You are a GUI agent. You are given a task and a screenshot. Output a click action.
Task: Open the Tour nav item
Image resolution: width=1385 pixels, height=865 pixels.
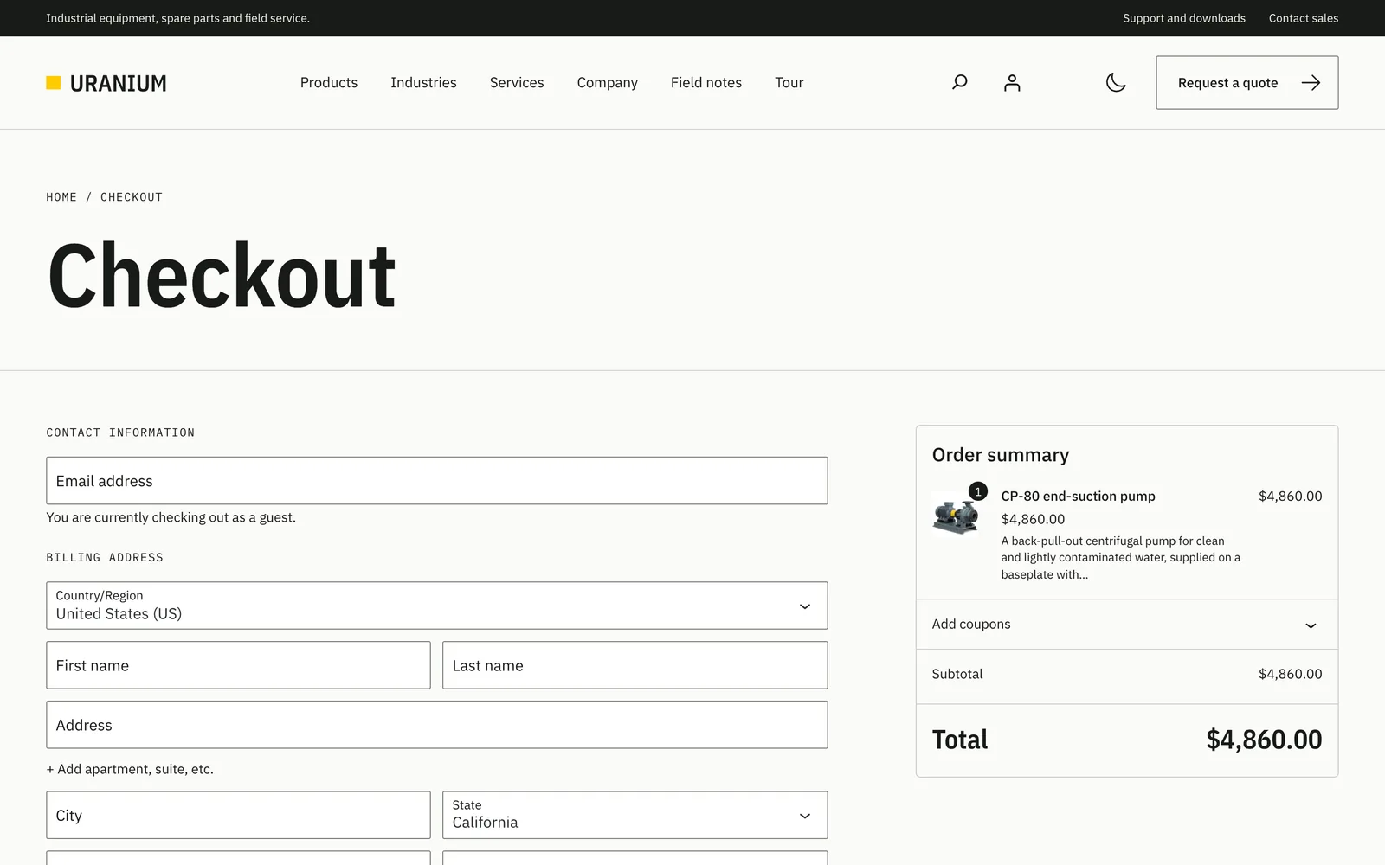789,83
